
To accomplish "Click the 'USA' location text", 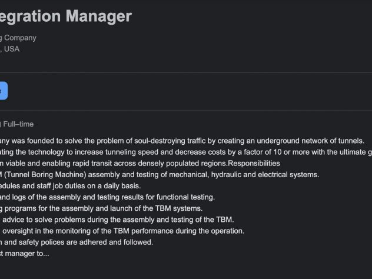I will [12, 49].
